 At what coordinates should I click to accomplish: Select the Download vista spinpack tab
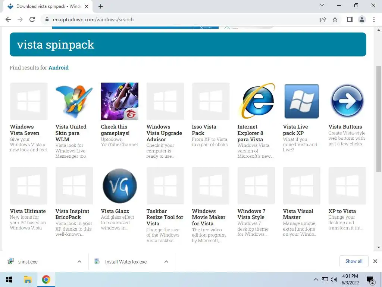coord(48,6)
